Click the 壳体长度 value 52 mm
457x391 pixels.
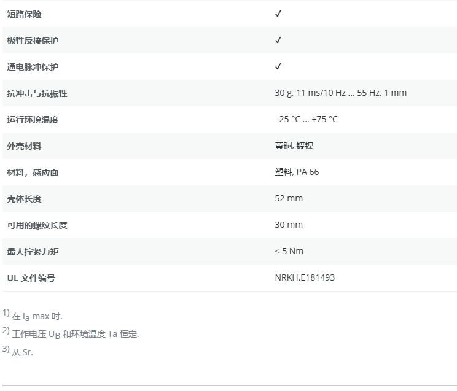(289, 198)
